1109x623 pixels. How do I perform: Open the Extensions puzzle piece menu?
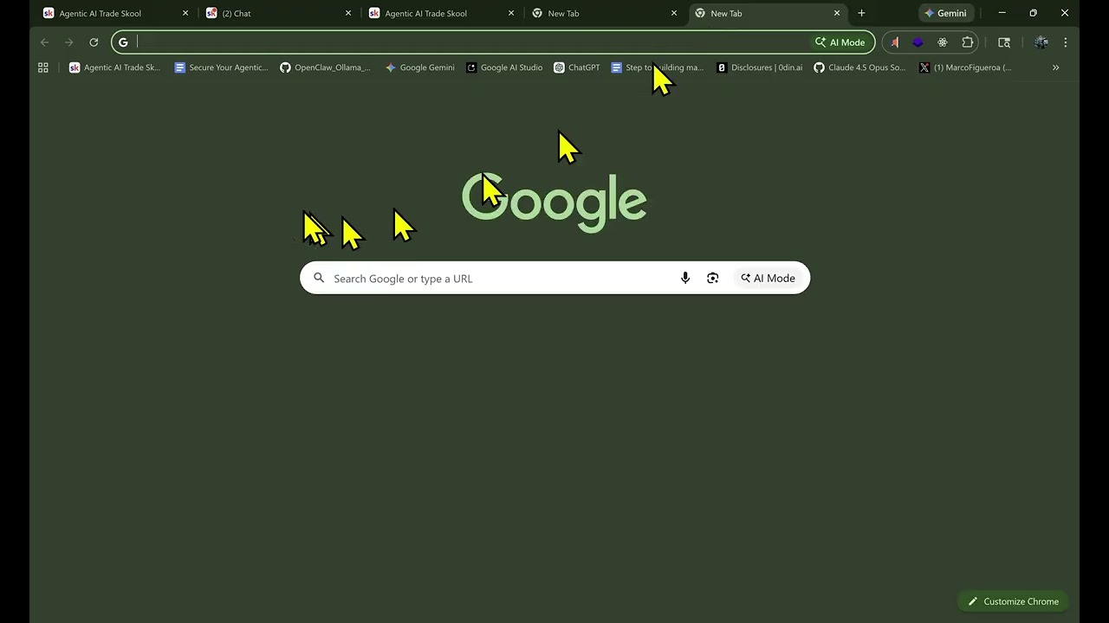968,42
